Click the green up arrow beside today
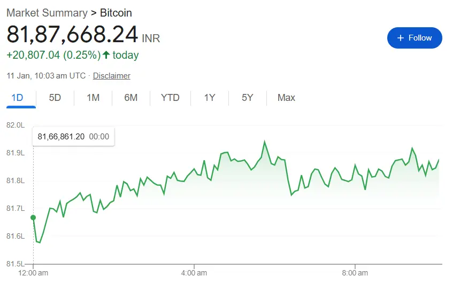 click(106, 55)
